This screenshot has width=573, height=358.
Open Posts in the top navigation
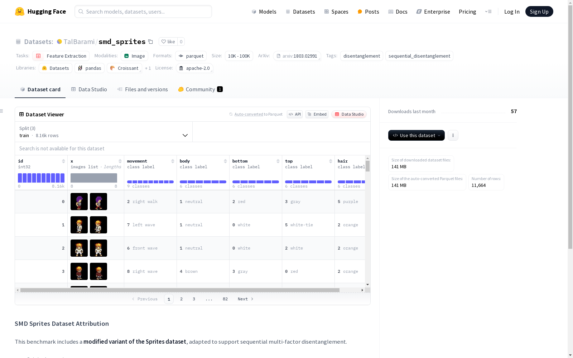click(368, 11)
